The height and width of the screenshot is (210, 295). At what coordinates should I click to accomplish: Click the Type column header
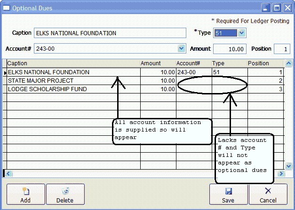(x=229, y=63)
